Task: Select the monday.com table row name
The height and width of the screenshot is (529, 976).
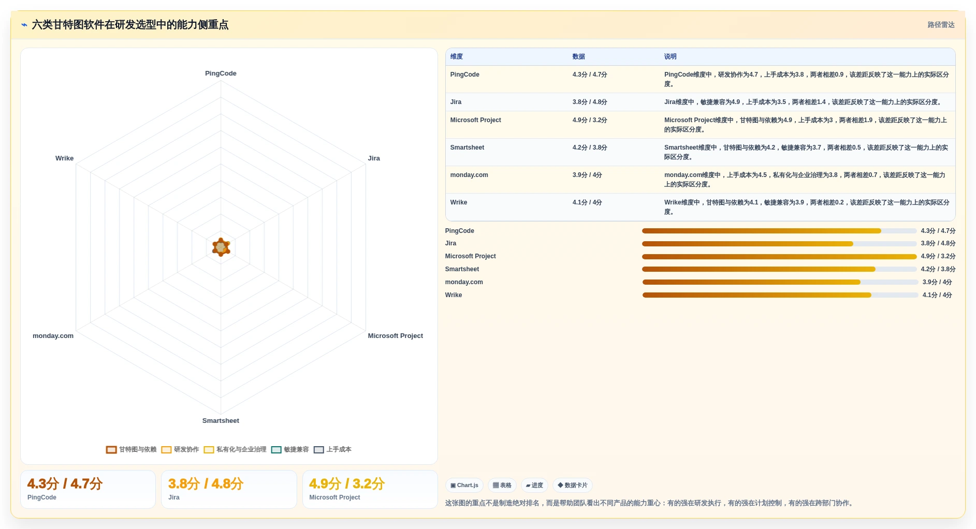Action: tap(469, 175)
